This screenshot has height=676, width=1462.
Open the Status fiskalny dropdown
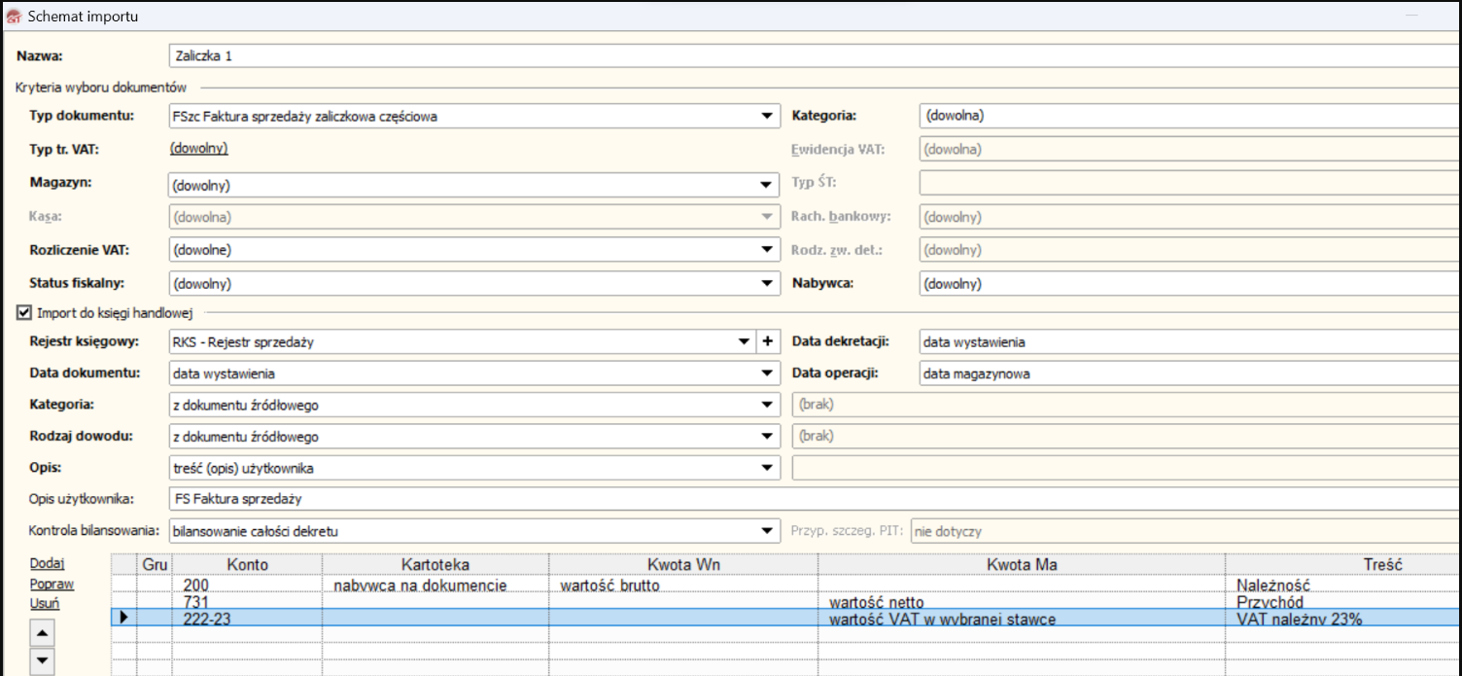[767, 284]
